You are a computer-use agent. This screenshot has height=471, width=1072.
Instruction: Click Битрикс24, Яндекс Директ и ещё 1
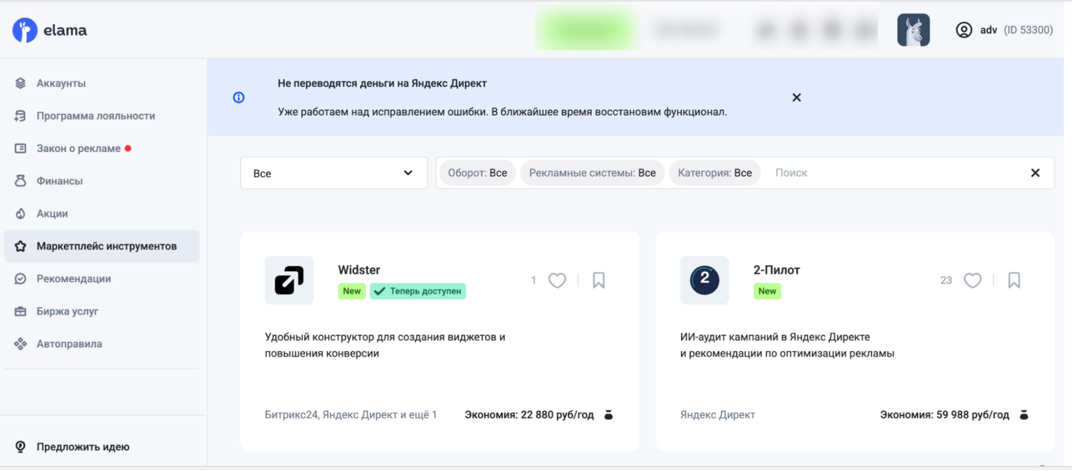point(351,415)
